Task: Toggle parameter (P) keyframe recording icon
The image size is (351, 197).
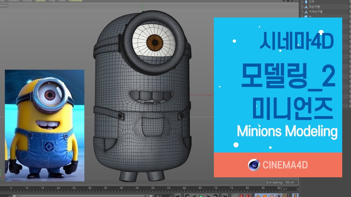Action: pyautogui.click(x=278, y=195)
